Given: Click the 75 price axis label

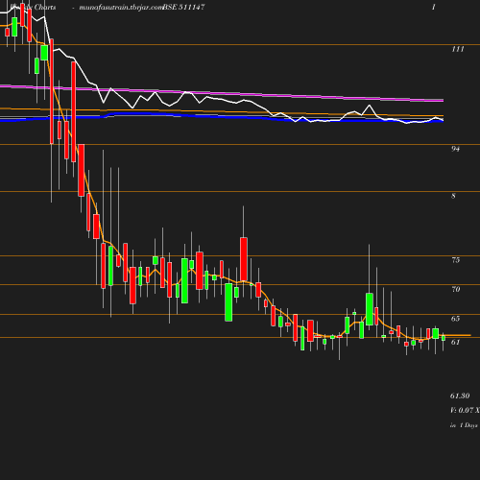Looking at the screenshot, I should (456, 260).
